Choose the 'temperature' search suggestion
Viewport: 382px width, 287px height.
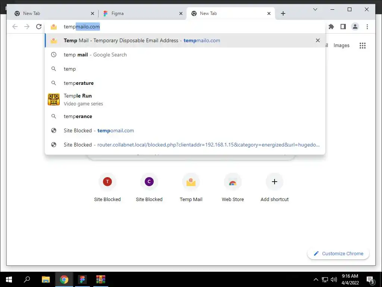(x=185, y=83)
